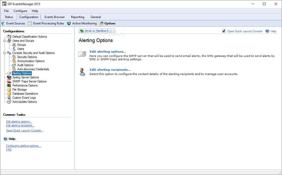Click the Default Classification Actions tree icon
This screenshot has width=282, height=175.
9,36
